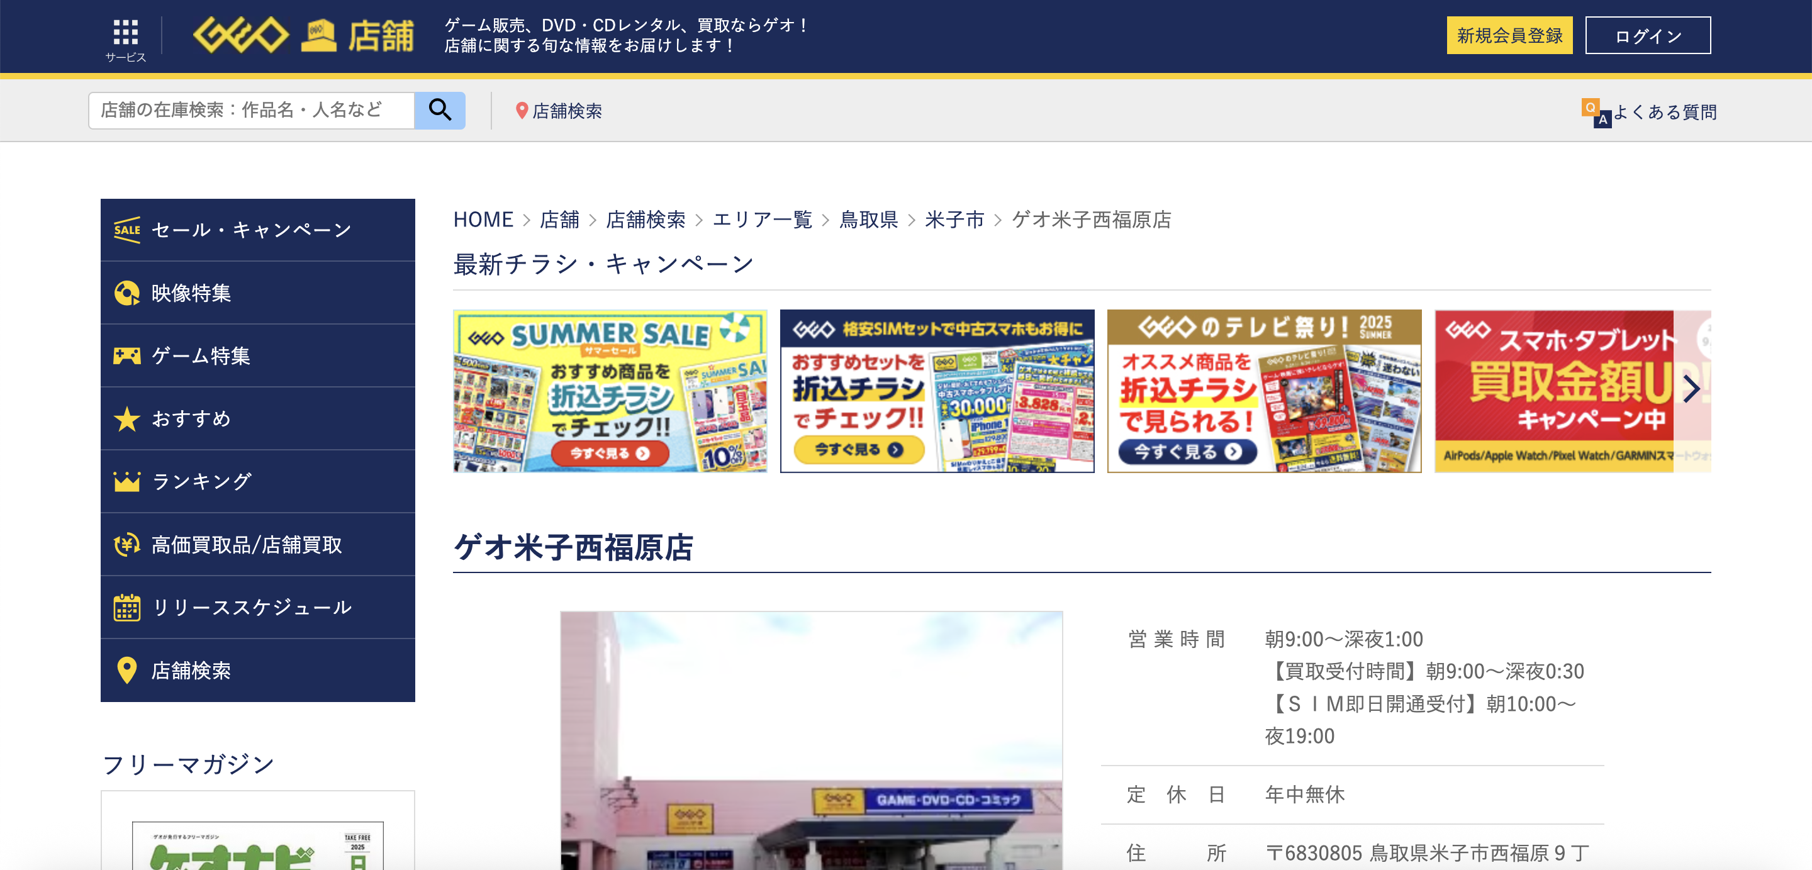
Task: Open the ゲオのテレビ祭り banner
Action: (1264, 391)
